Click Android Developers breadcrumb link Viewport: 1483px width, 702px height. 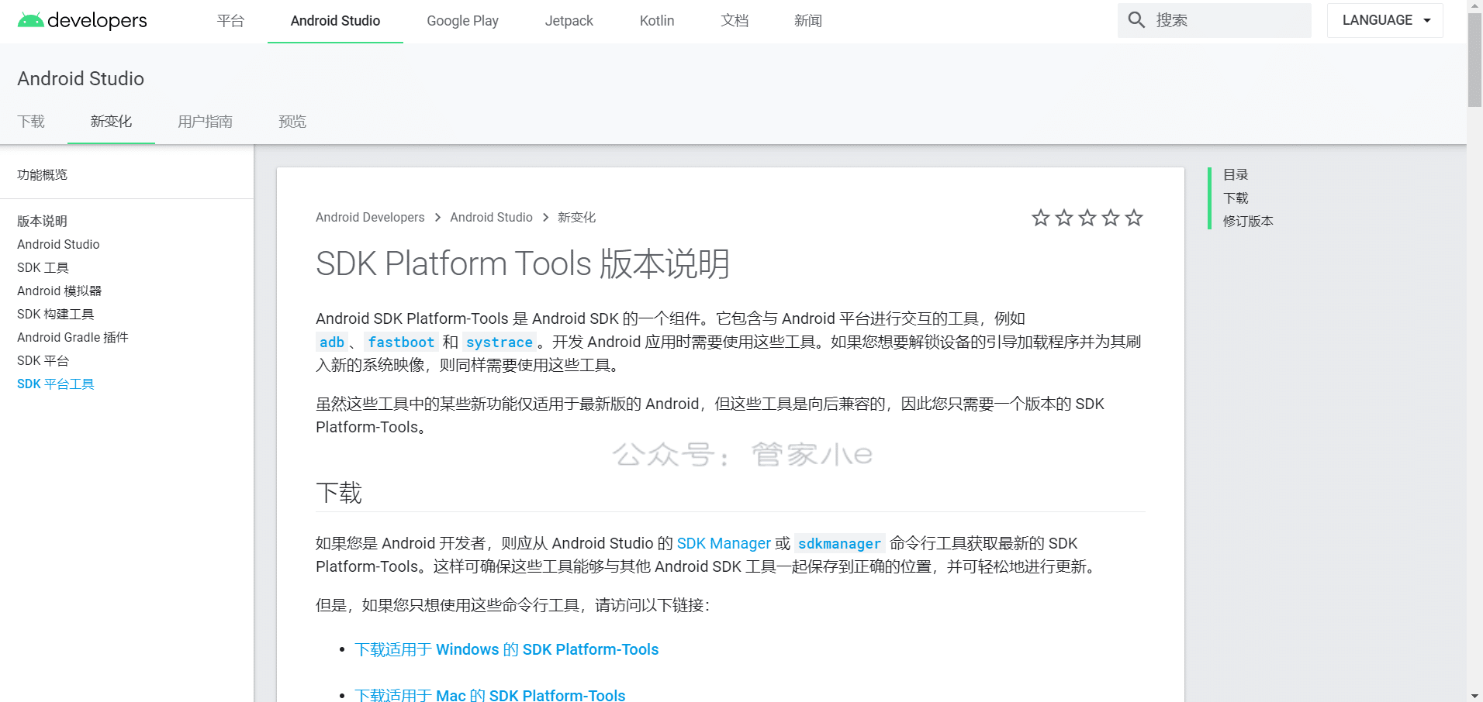370,218
